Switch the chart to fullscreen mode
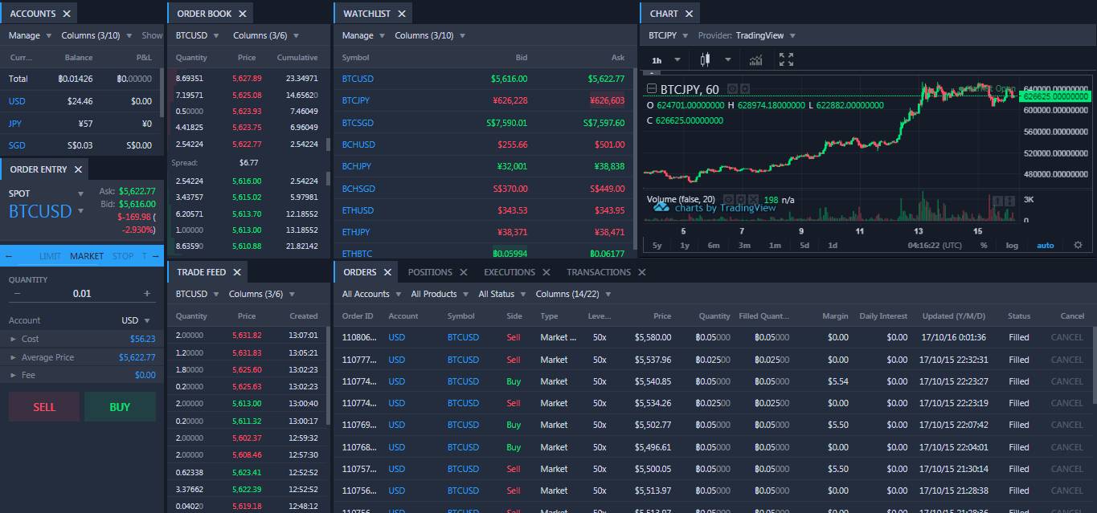Image resolution: width=1097 pixels, height=513 pixels. pyautogui.click(x=786, y=59)
